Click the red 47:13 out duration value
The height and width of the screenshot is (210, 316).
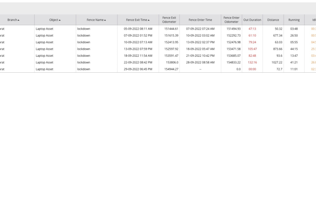pyautogui.click(x=252, y=29)
